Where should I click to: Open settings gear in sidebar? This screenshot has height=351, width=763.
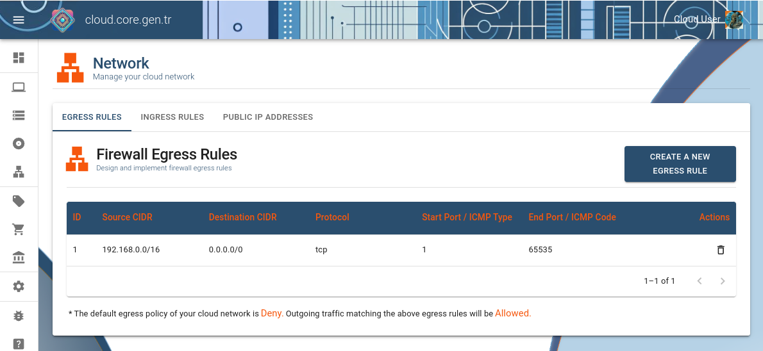(19, 286)
